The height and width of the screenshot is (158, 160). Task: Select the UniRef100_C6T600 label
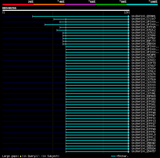tap(143, 77)
